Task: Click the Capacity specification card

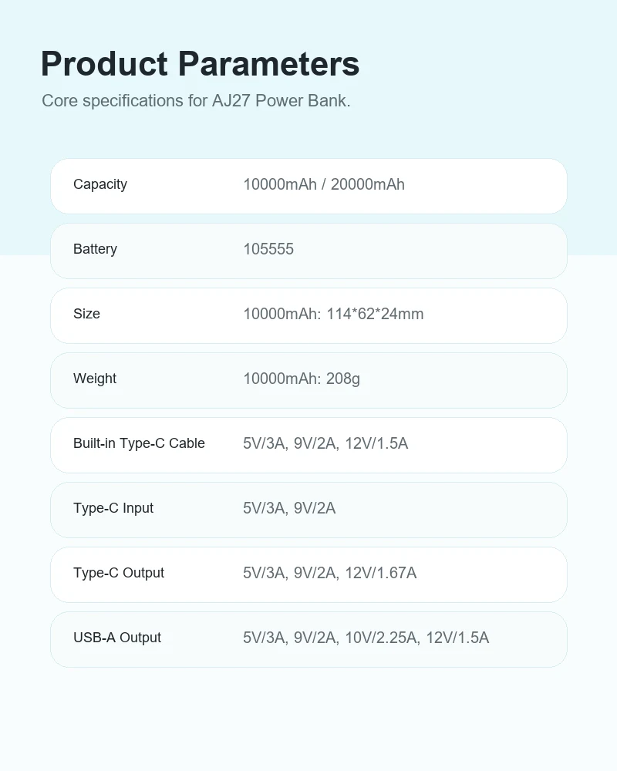Action: [x=308, y=187]
